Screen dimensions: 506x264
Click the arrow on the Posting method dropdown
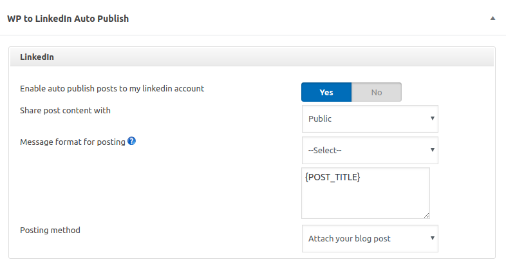pyautogui.click(x=432, y=238)
